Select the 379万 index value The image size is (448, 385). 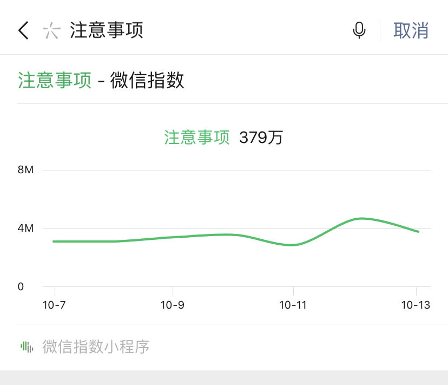(x=261, y=138)
